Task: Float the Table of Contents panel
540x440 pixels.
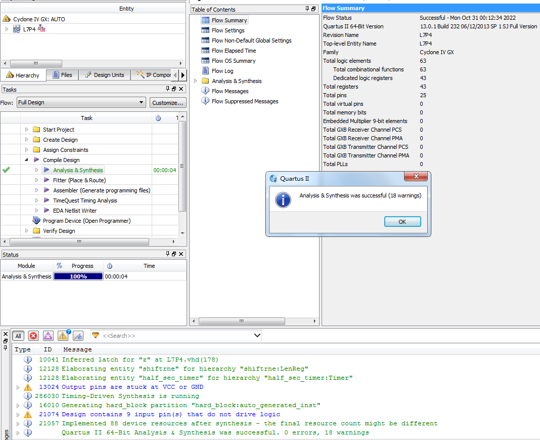Action: [x=314, y=9]
